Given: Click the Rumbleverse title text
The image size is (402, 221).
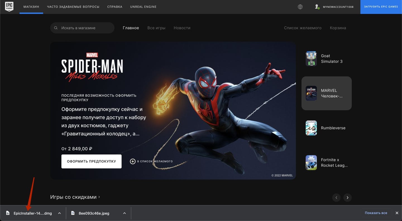Looking at the screenshot, I should pyautogui.click(x=333, y=128).
